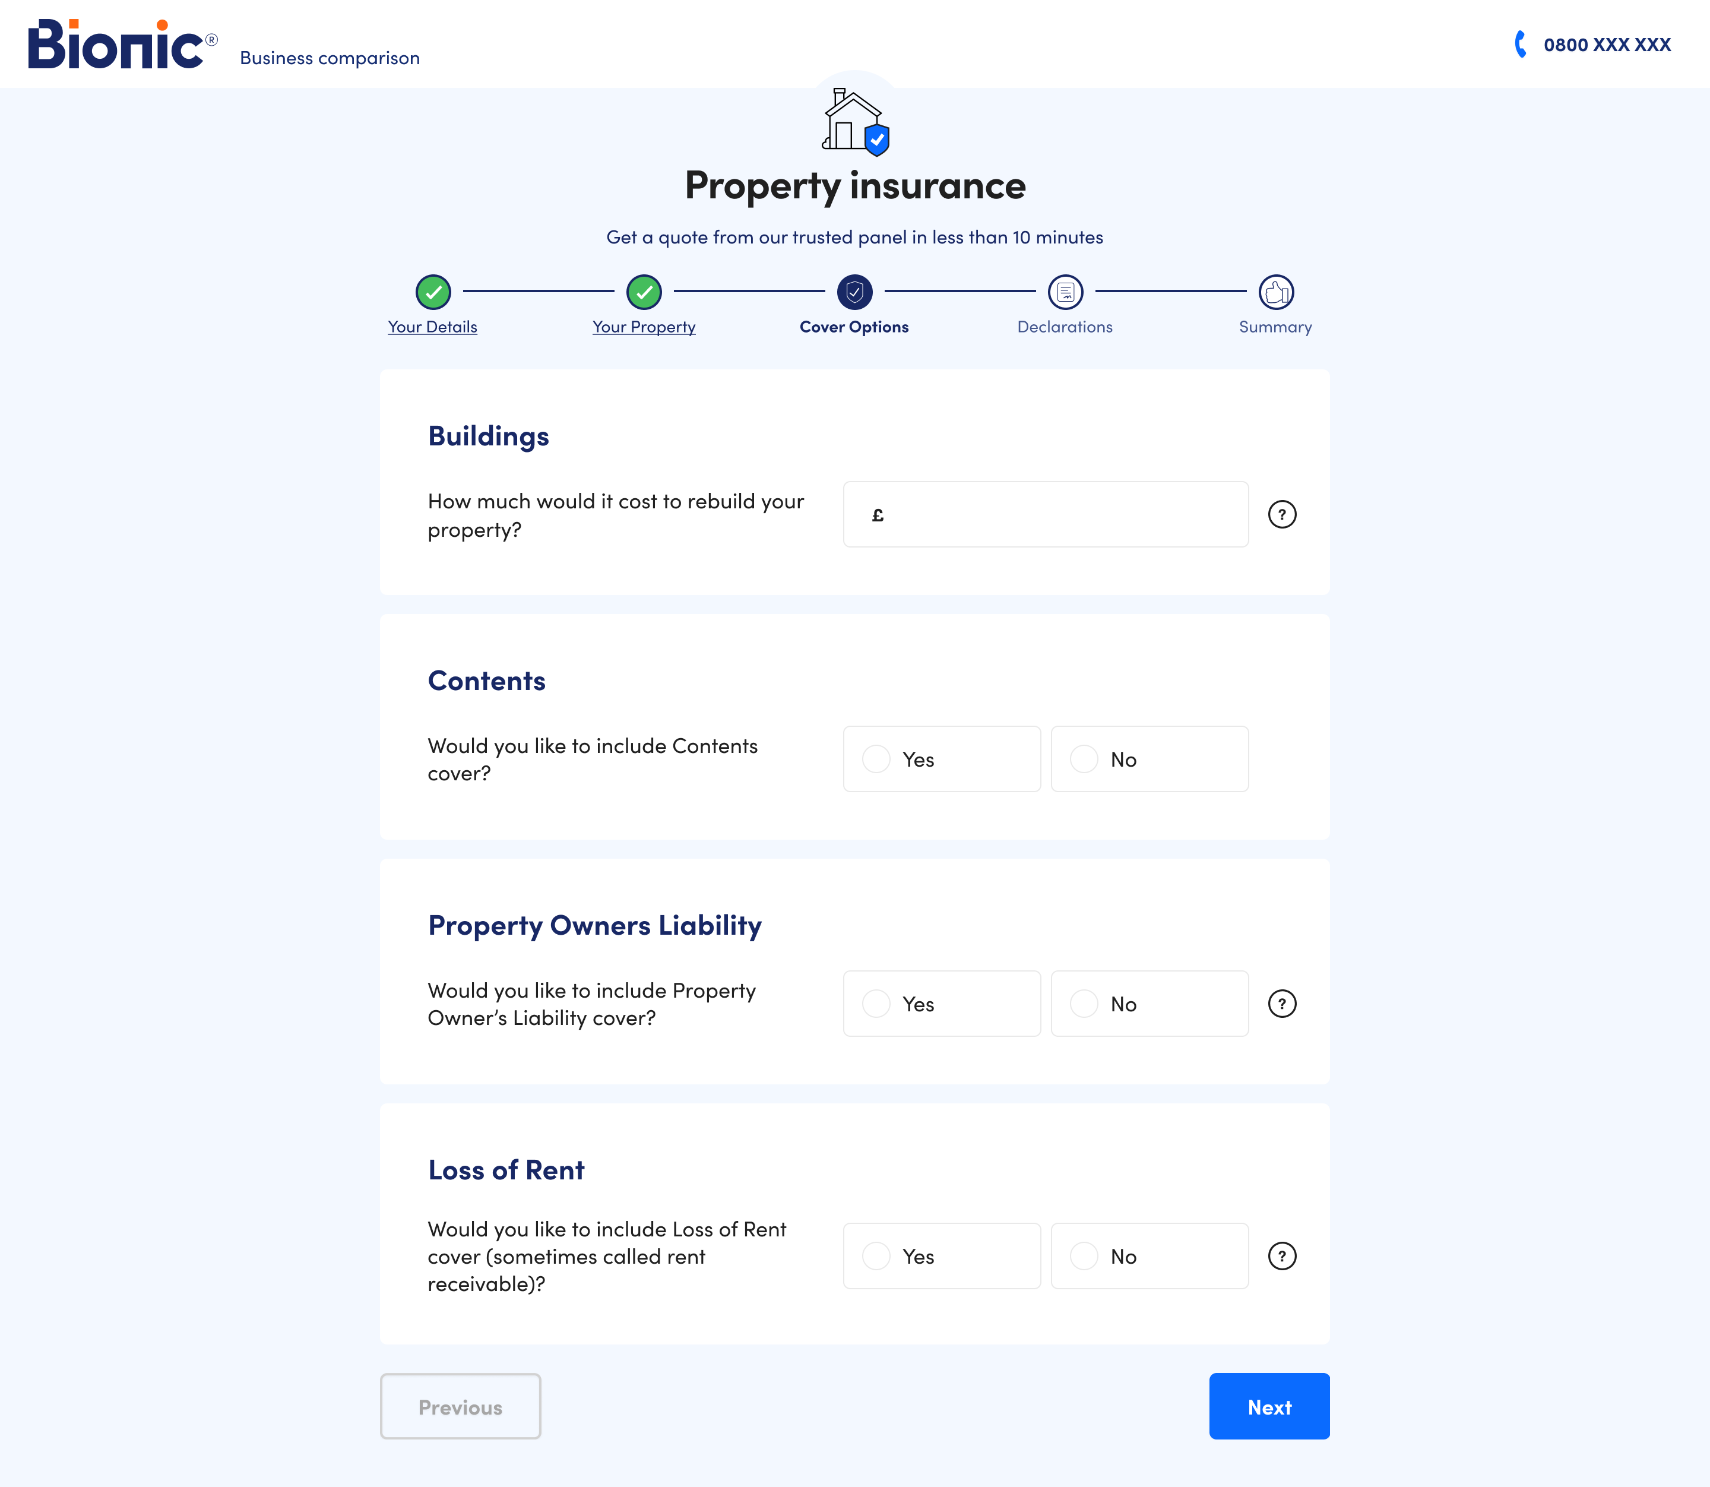Image resolution: width=1710 pixels, height=1487 pixels.
Task: Click the Your Details green checkmark step
Action: point(433,292)
